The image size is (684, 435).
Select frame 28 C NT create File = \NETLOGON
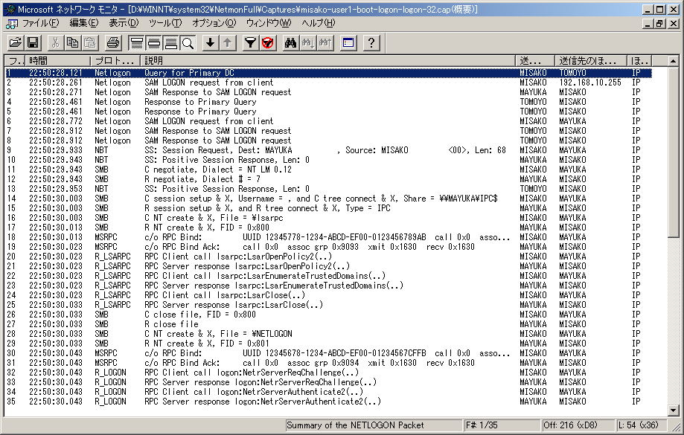[328, 333]
